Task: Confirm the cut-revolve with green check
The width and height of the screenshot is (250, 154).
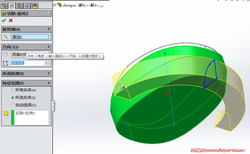Action: (4, 20)
